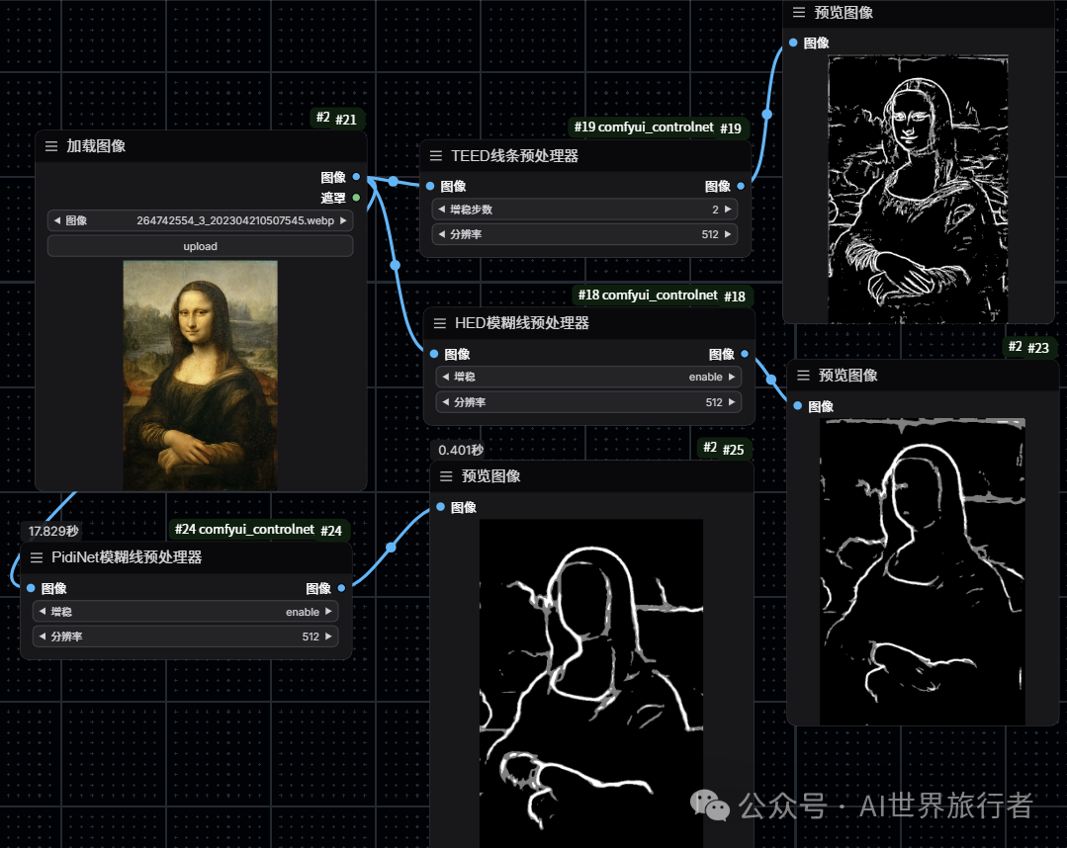Toggle PidiNet 增稳 with right arrow
The height and width of the screenshot is (848, 1067).
tap(328, 612)
